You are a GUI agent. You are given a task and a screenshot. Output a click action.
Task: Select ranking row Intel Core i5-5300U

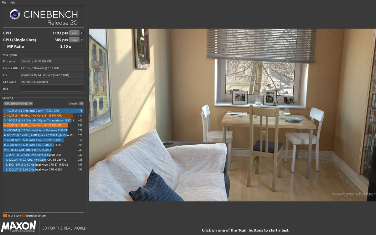43,155
